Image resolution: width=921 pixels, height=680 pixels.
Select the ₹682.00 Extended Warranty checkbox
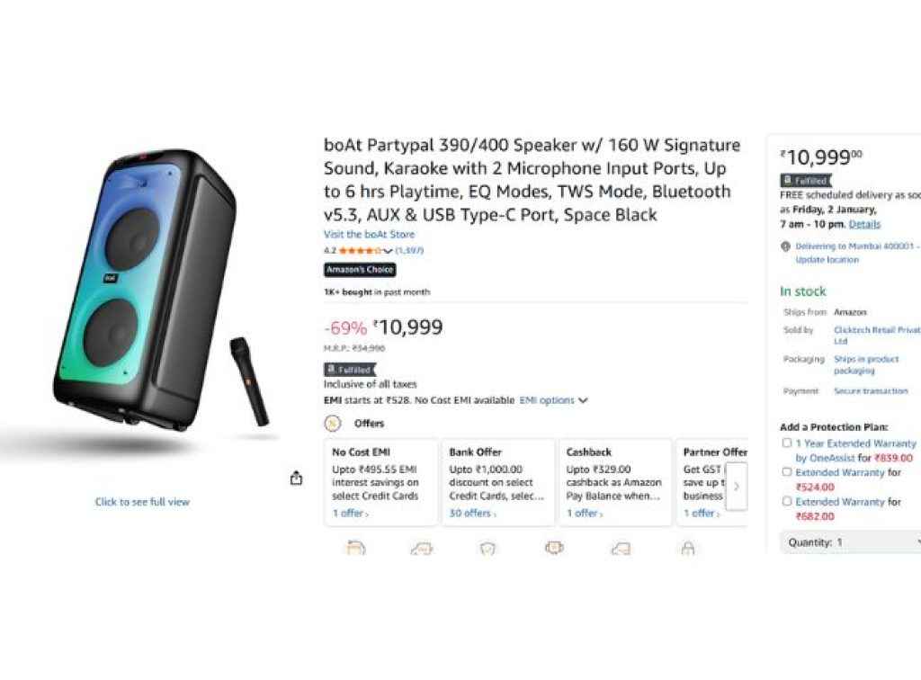click(x=787, y=501)
